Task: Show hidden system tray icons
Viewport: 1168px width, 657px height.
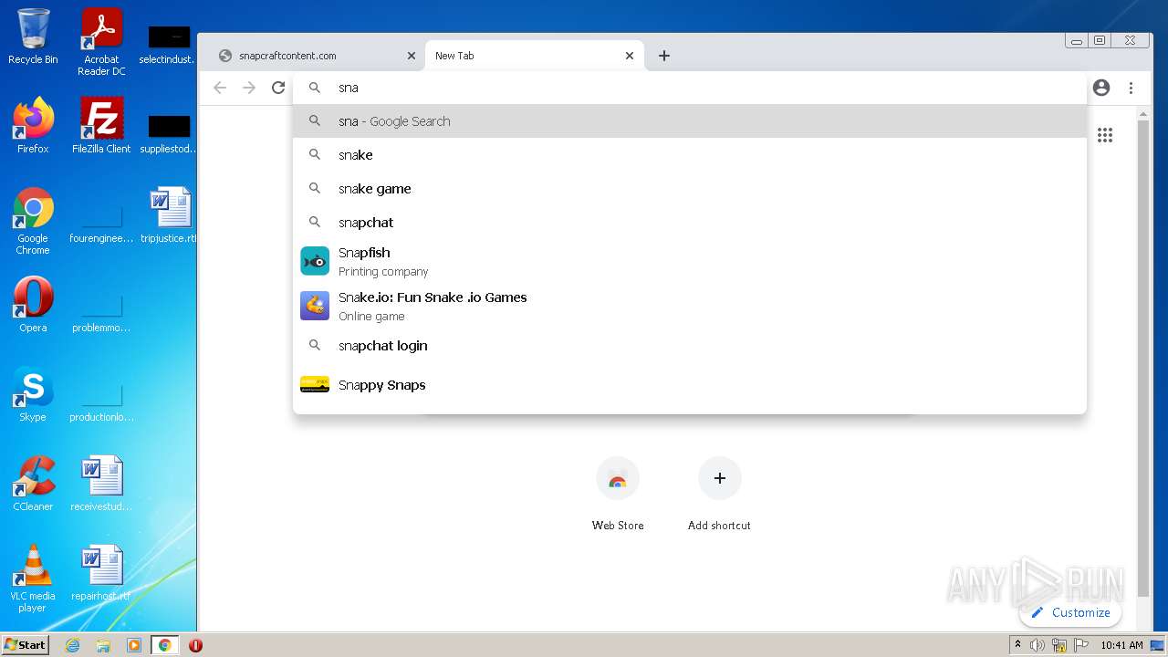Action: (x=1017, y=645)
